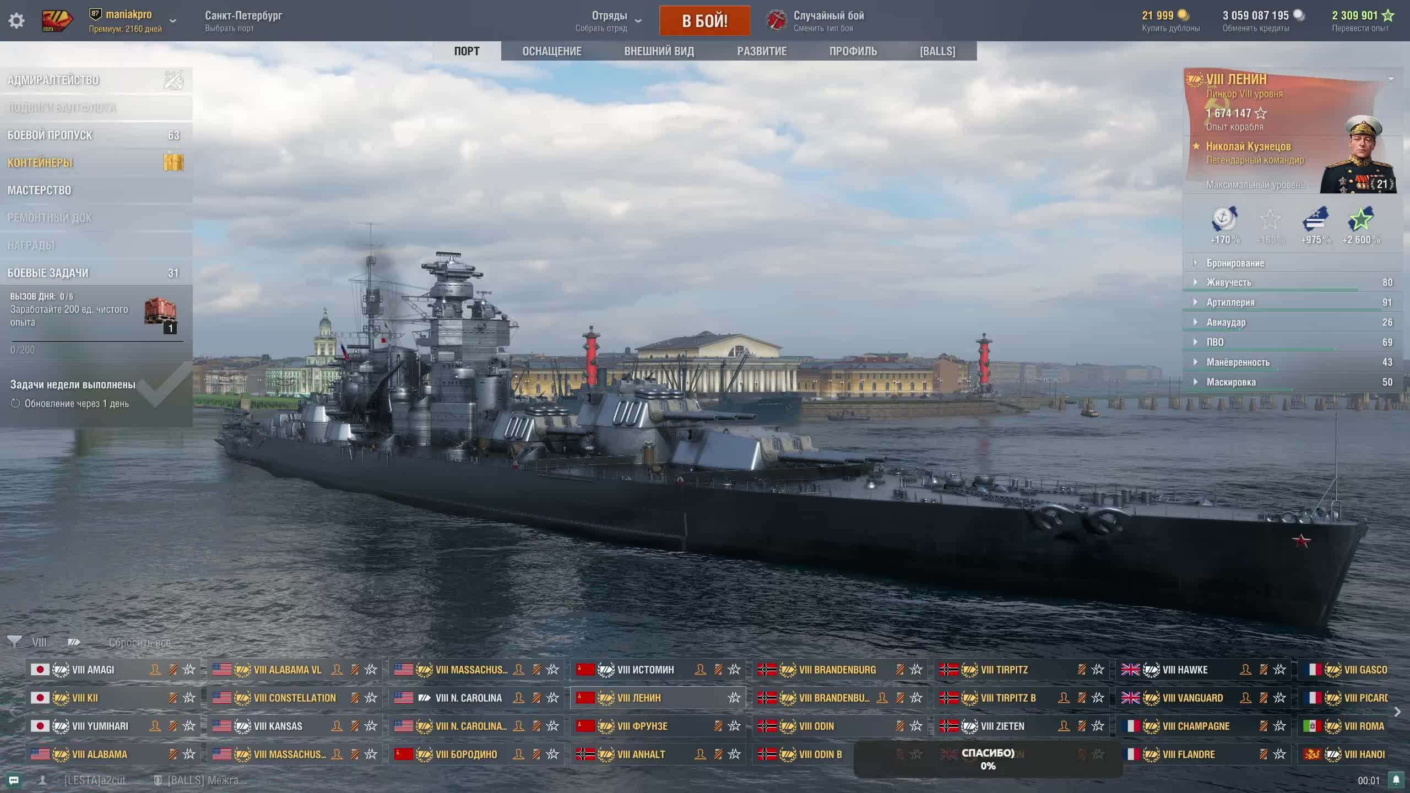This screenshot has width=1410, height=793.
Task: Expand the Живучесть parameters section
Action: 1229,283
